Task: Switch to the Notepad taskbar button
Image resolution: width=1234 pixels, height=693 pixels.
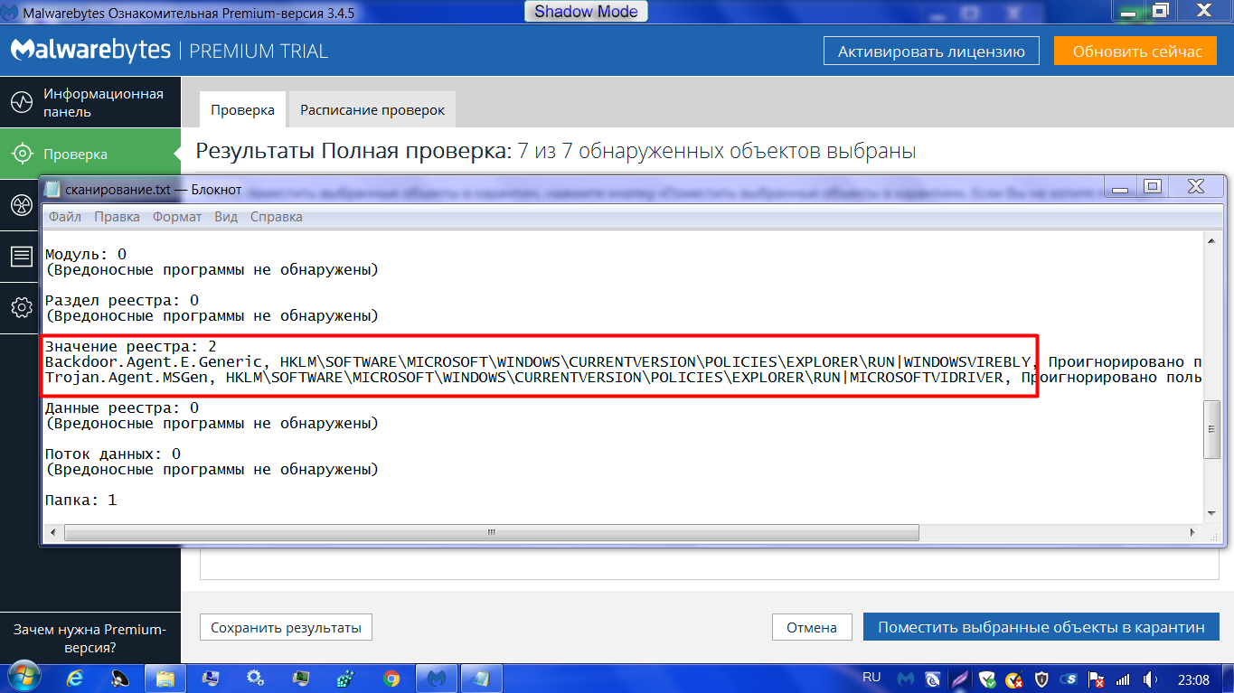Action: [x=483, y=678]
